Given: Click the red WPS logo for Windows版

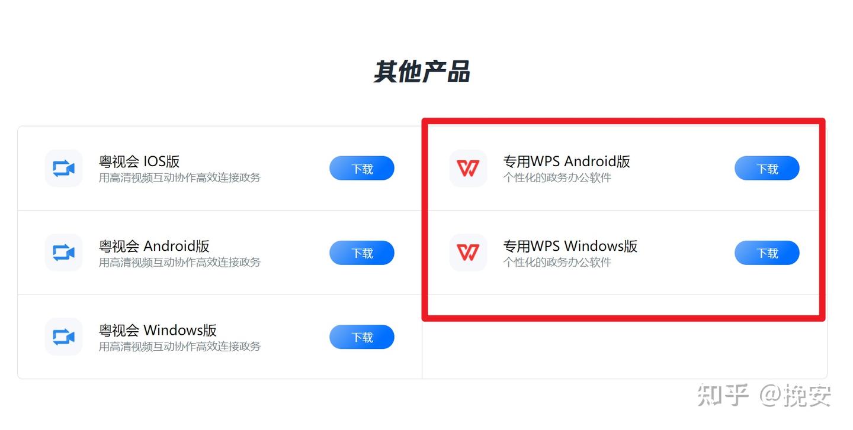Looking at the screenshot, I should (x=468, y=253).
